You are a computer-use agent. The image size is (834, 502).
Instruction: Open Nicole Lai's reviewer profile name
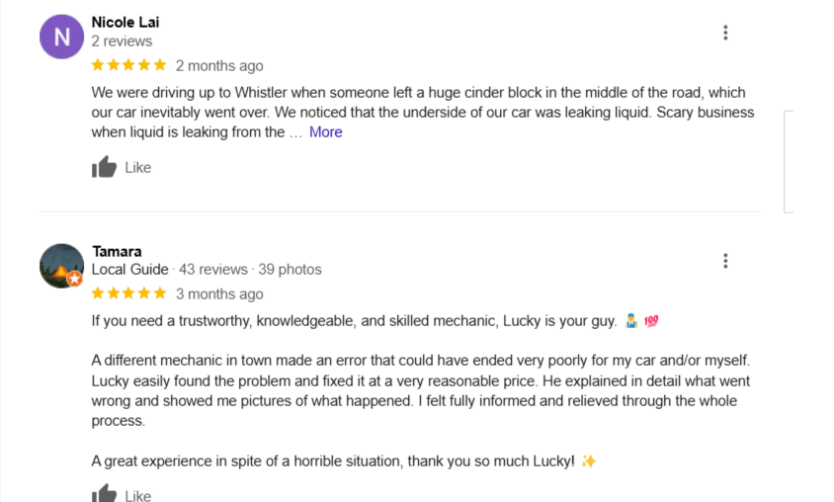click(125, 22)
